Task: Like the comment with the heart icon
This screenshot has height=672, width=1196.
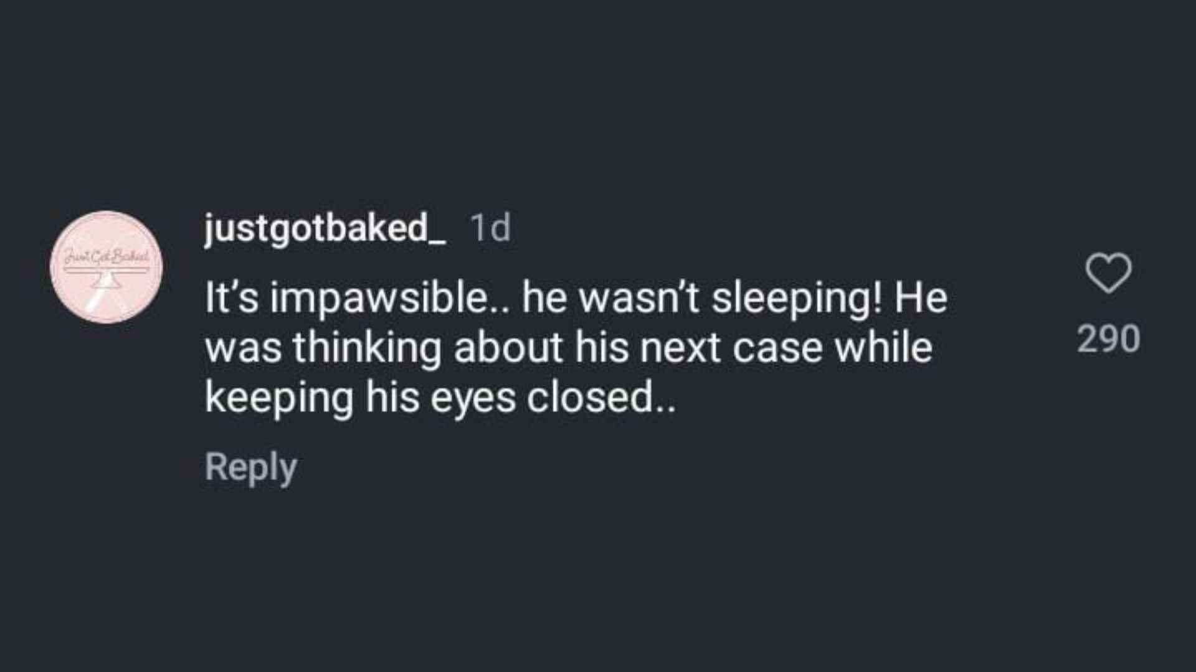Action: pyautogui.click(x=1108, y=273)
